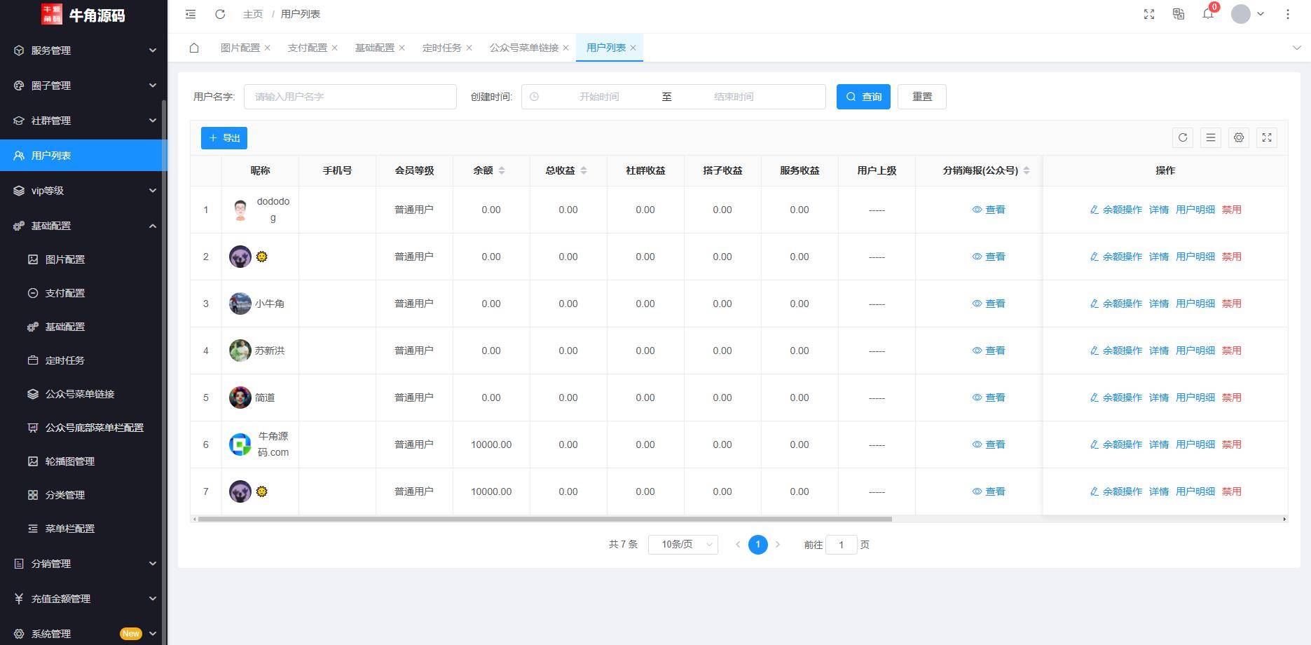Open 轮播图管理 in the sidebar
The image size is (1311, 645).
pos(69,461)
